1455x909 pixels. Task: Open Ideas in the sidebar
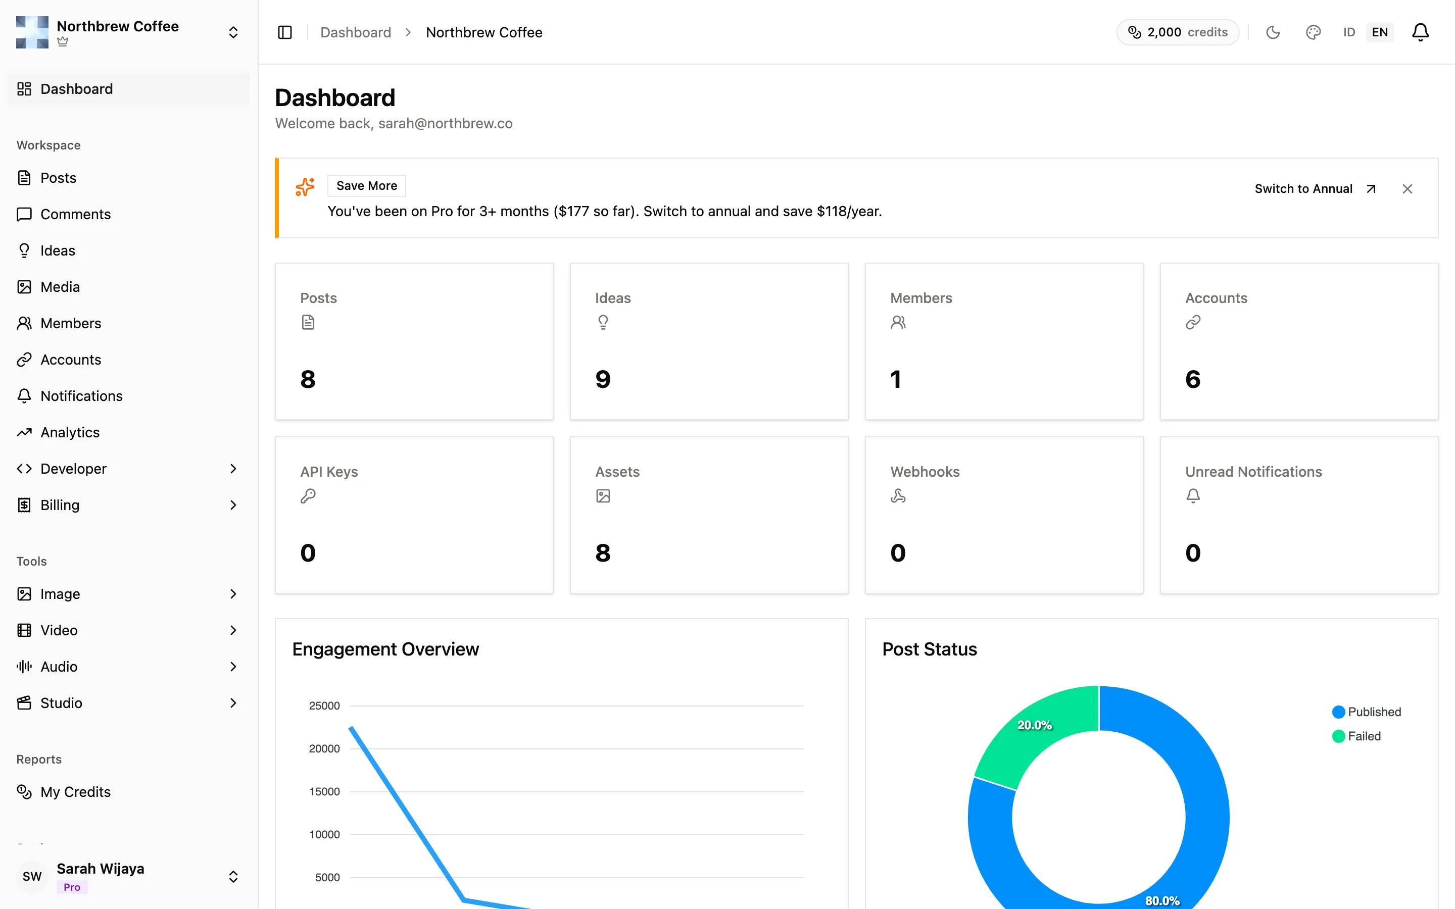[x=128, y=250]
